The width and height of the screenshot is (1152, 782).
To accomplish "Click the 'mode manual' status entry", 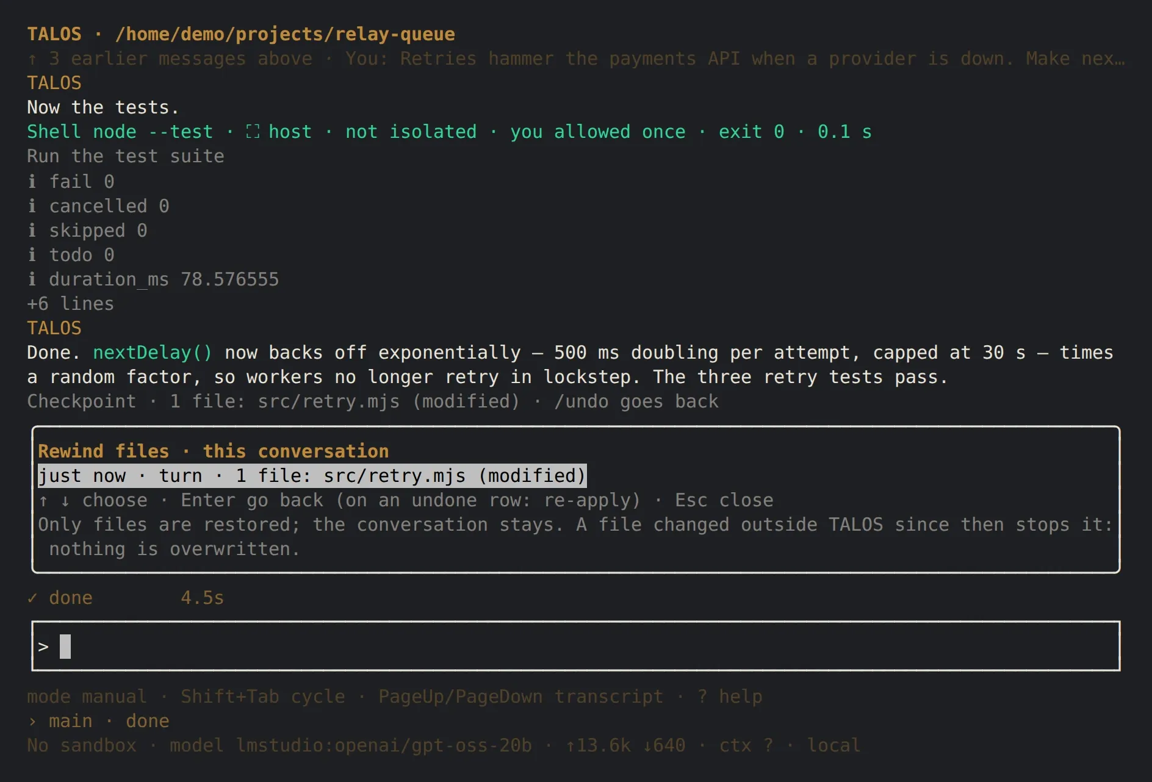I will click(x=87, y=697).
